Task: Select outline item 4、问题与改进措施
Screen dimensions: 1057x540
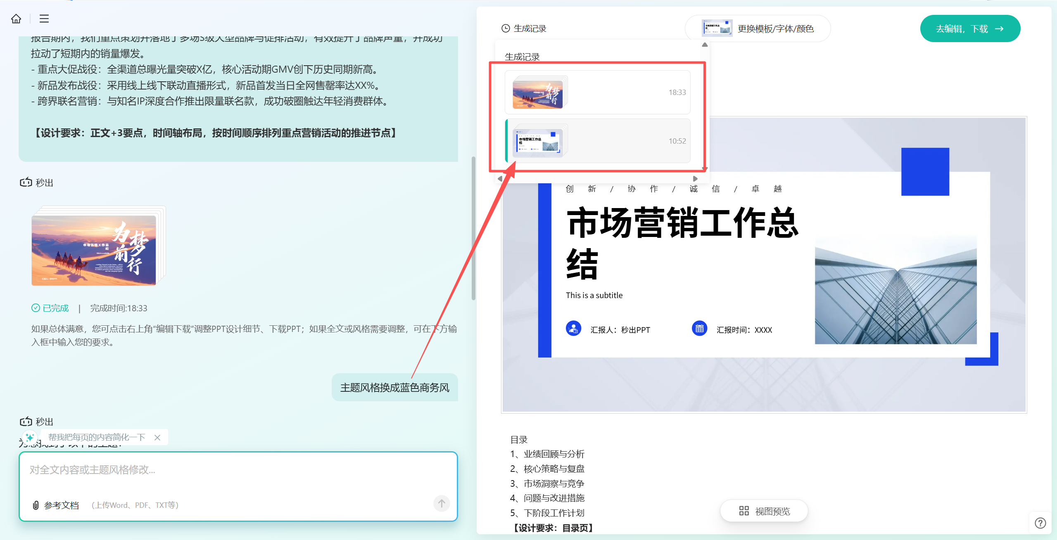Action: 547,498
